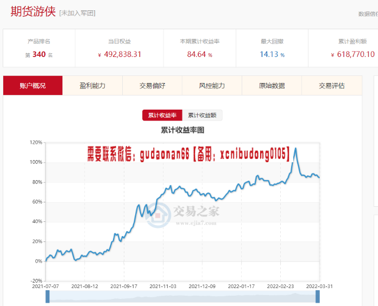Screen dimensions: 378x306
Task: Click the 2021-07-07 axis date label
Action: click(46, 286)
